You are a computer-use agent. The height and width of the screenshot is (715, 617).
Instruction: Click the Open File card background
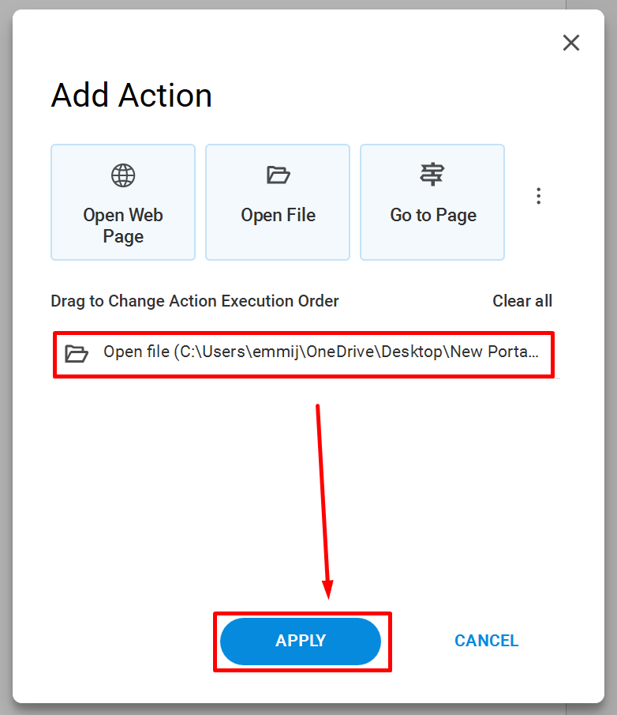tap(278, 202)
